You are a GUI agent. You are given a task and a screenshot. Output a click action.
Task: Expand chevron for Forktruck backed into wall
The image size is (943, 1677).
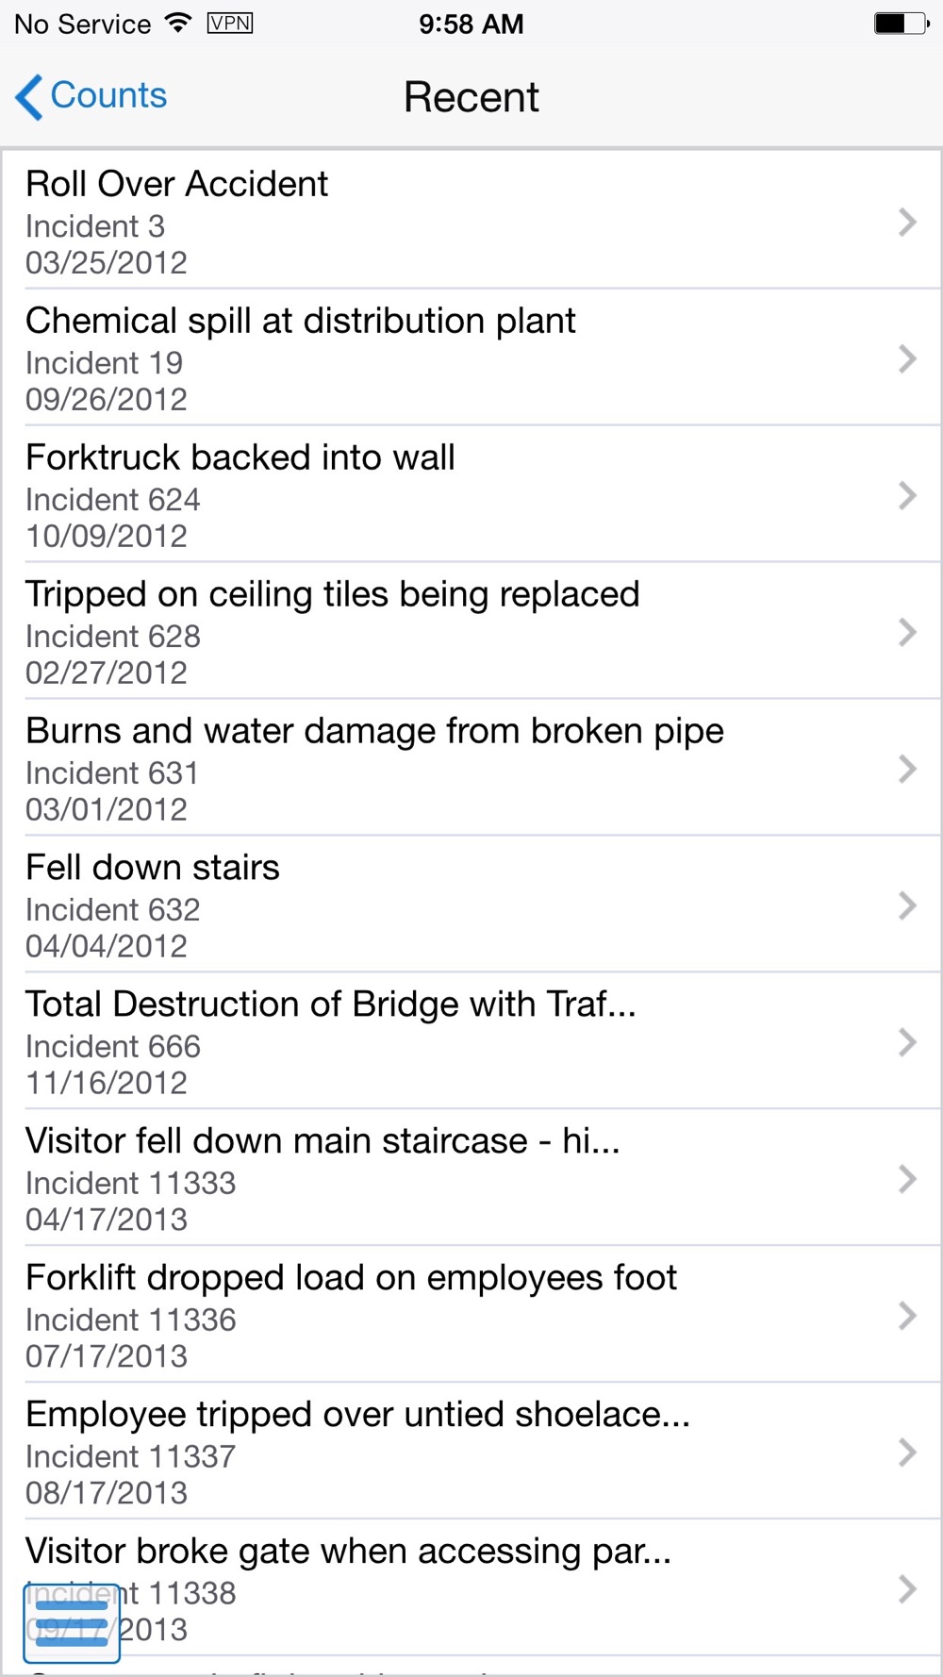pyautogui.click(x=907, y=495)
